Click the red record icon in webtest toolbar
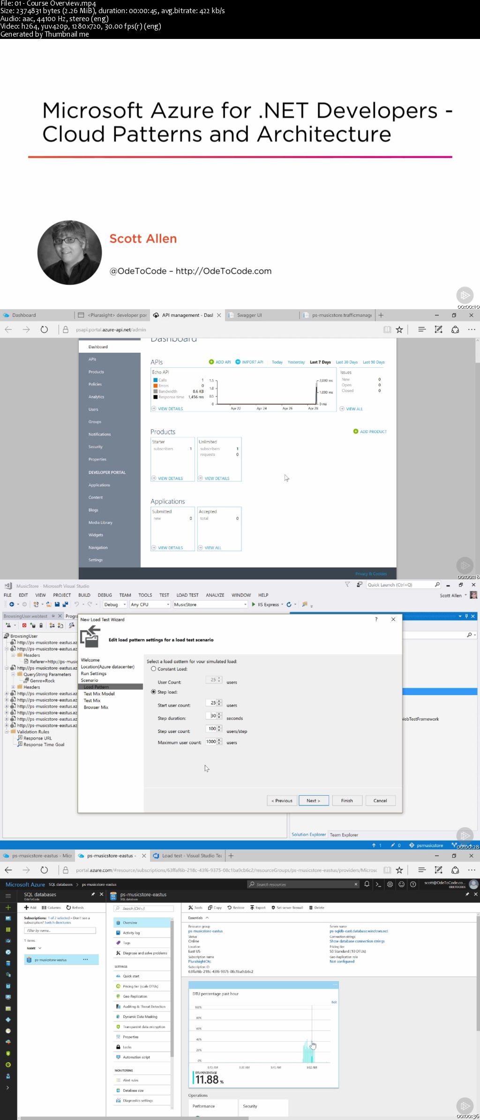Screen dimensions: 480x1120 tap(24, 625)
